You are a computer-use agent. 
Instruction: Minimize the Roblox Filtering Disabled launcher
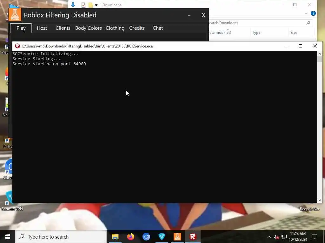click(x=189, y=15)
